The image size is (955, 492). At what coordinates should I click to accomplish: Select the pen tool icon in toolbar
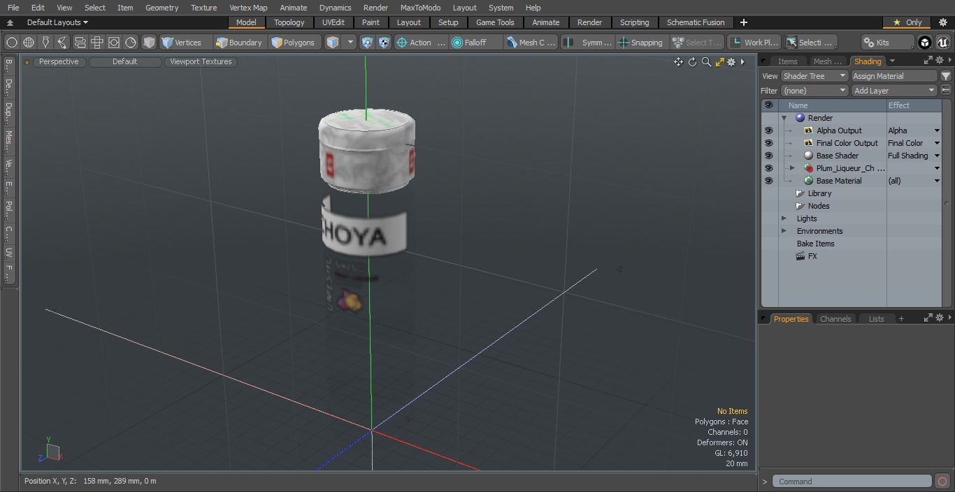point(45,43)
